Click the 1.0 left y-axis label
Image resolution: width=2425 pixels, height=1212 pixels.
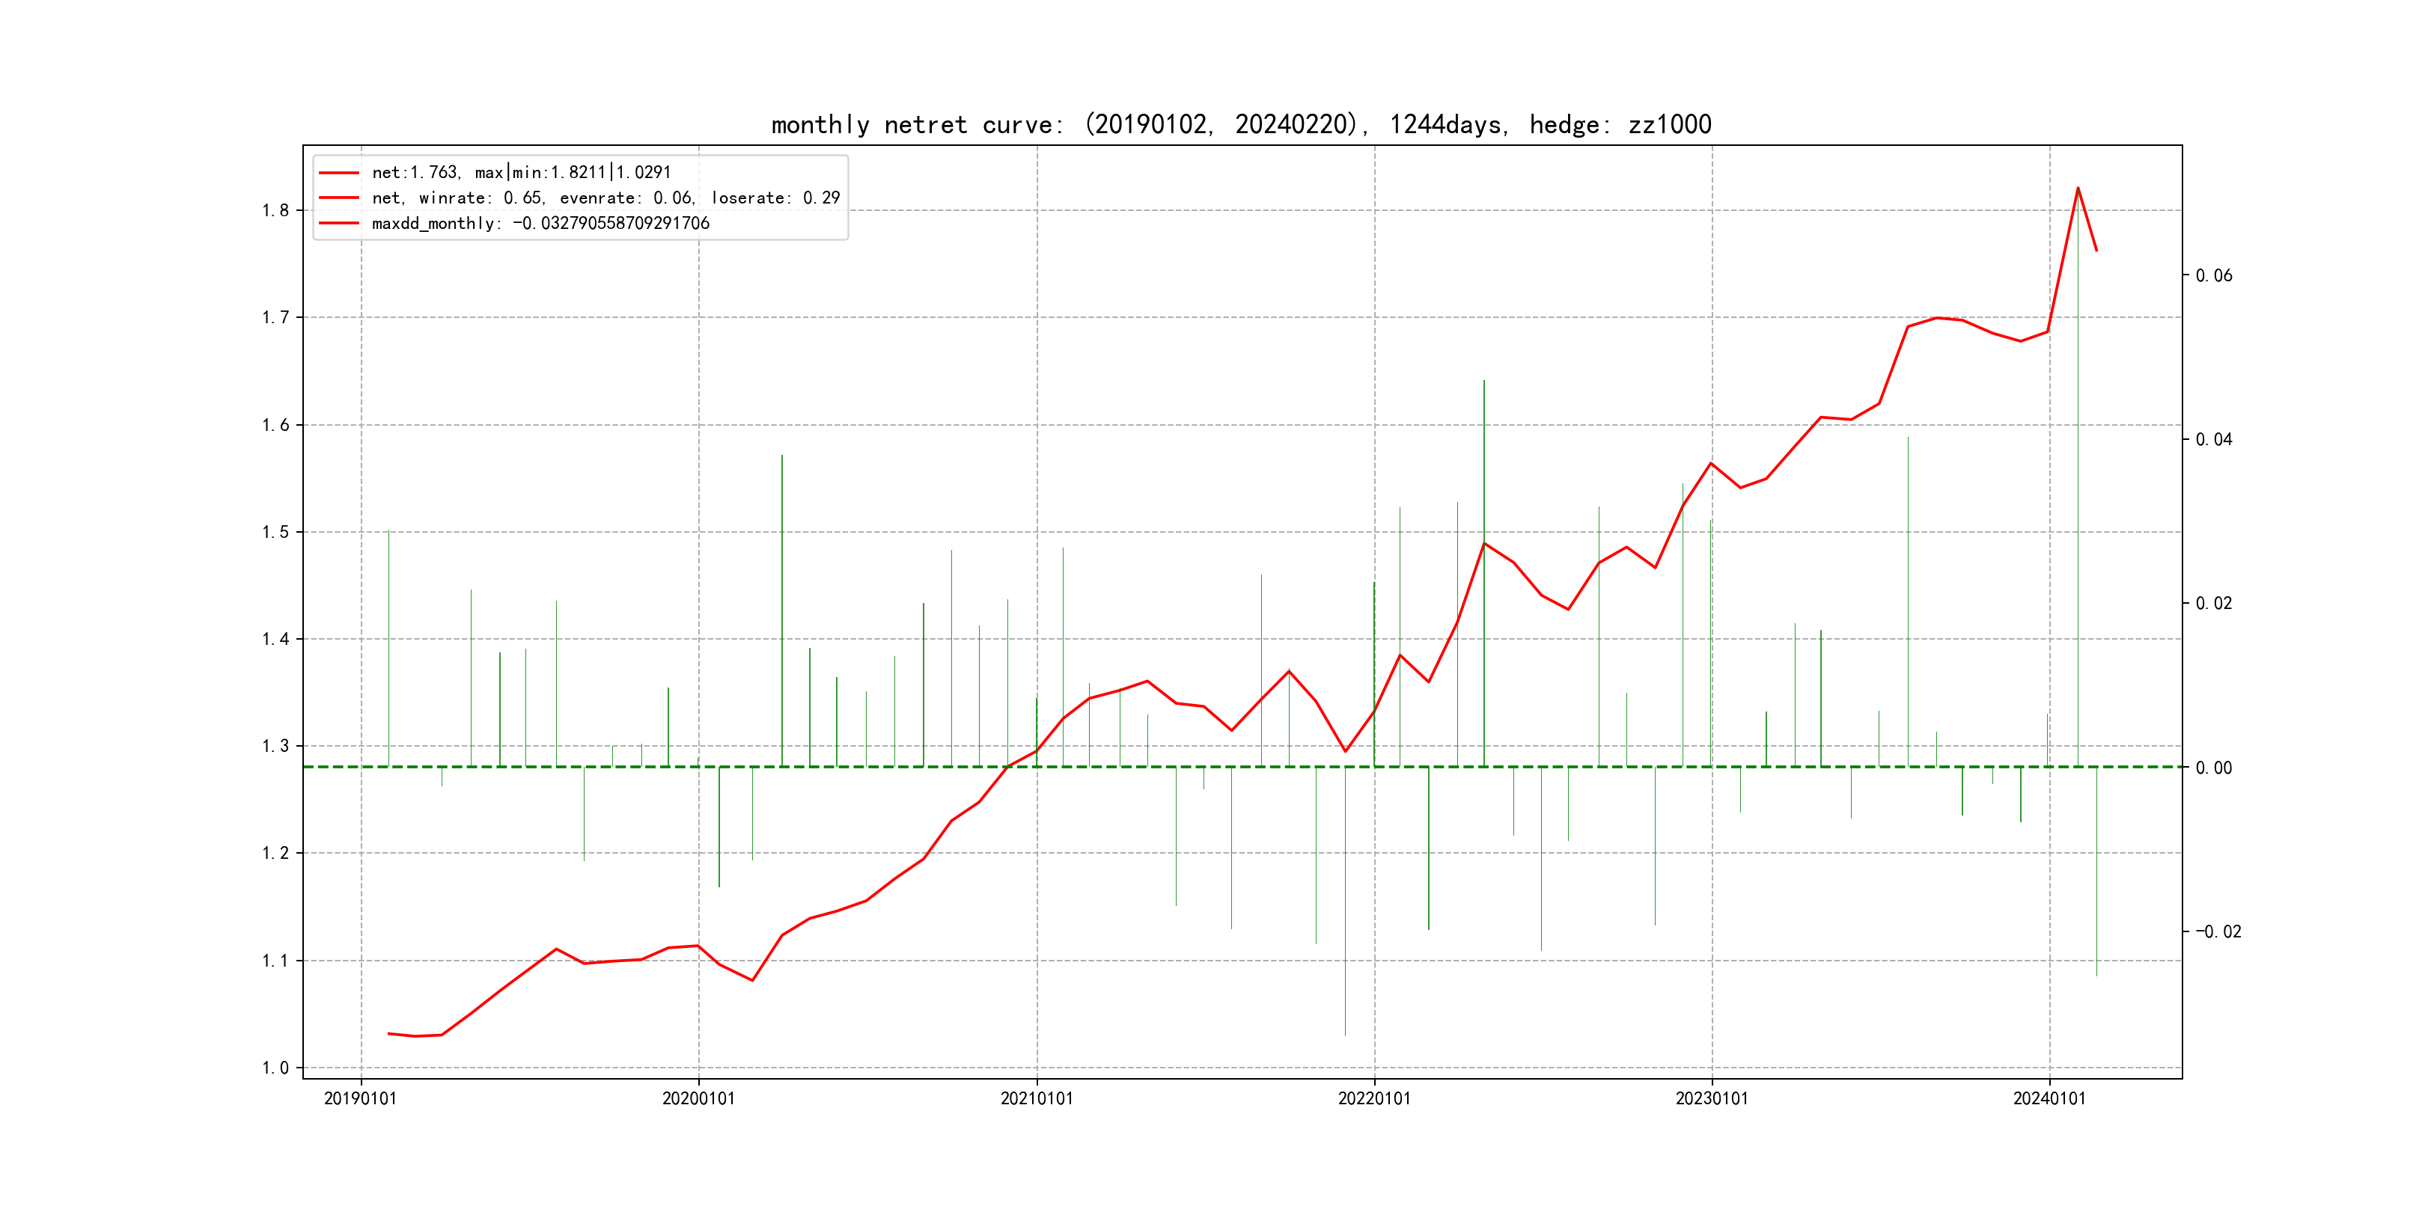[276, 1068]
